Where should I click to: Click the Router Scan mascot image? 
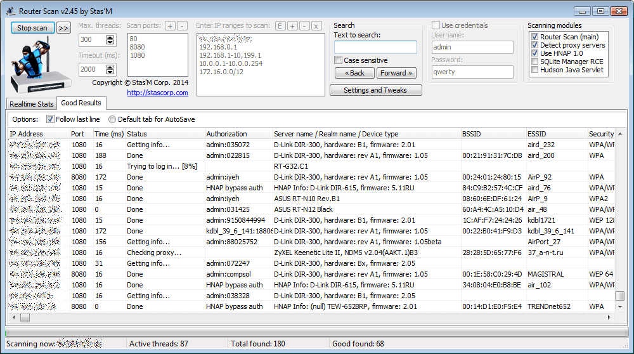[x=41, y=65]
